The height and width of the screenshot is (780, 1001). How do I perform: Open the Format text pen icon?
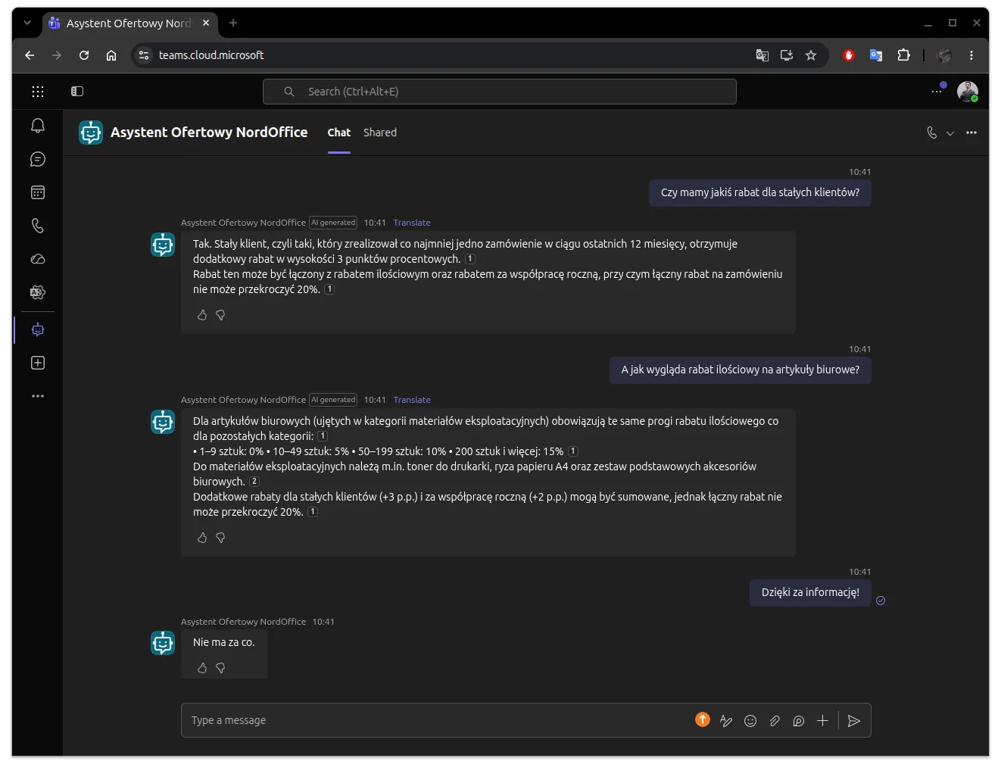pyautogui.click(x=726, y=721)
